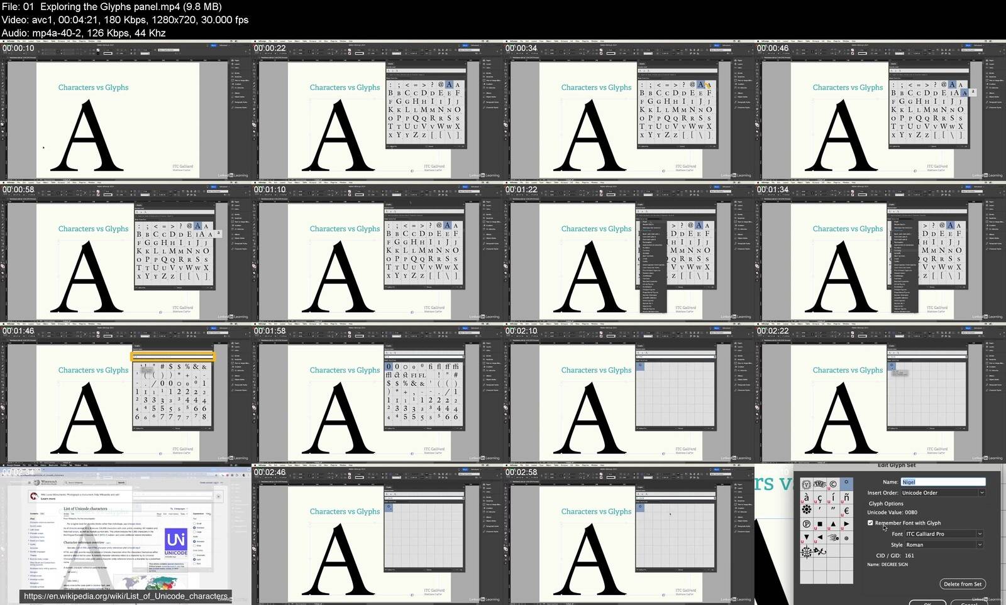Open the Style dropdown set to Roman
The height and width of the screenshot is (605, 1006).
(x=944, y=545)
